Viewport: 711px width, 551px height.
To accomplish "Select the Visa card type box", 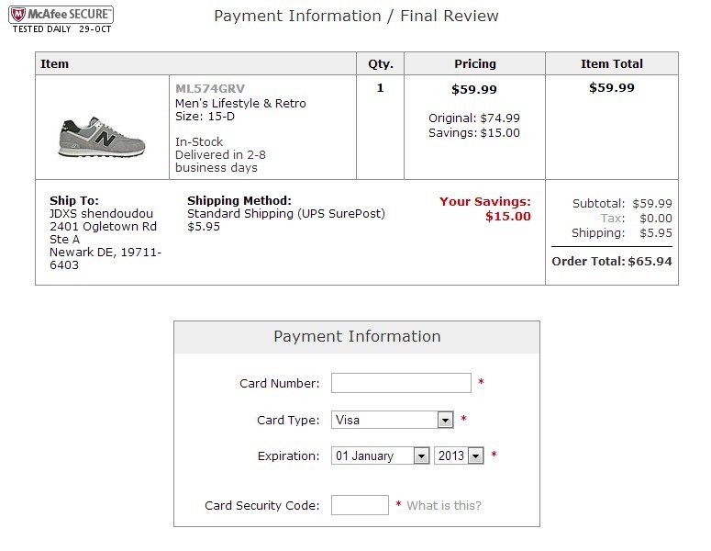I will pos(393,420).
